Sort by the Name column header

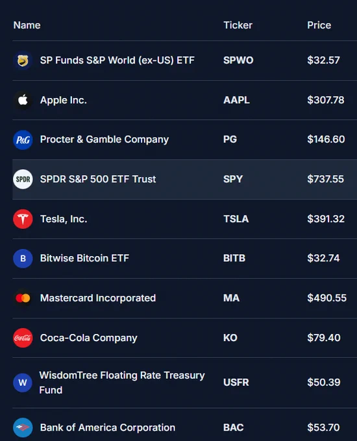(x=27, y=25)
